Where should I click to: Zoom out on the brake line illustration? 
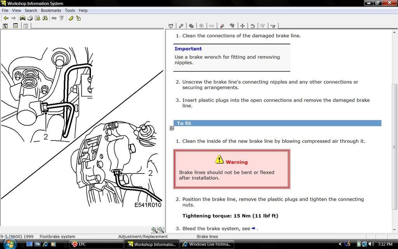tap(161, 230)
